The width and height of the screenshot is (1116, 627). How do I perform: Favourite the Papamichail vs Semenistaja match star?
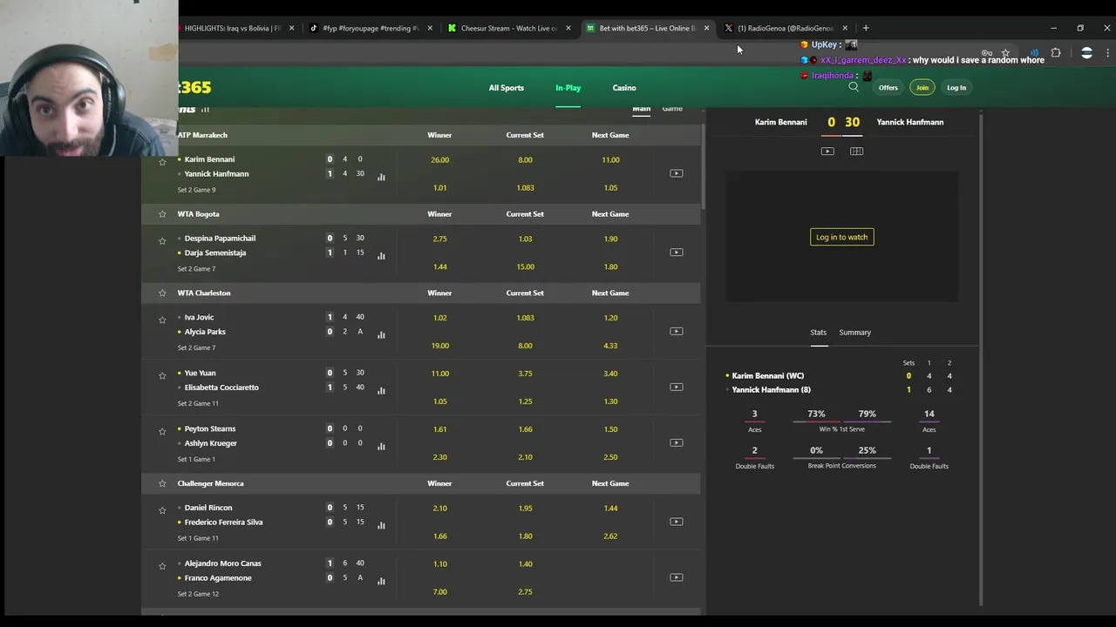(x=162, y=241)
